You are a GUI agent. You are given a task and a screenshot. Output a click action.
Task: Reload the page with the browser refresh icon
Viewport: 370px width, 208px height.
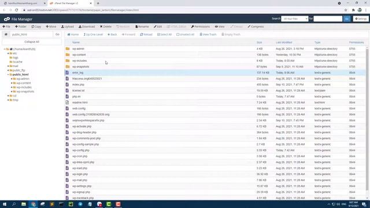pos(17,10)
